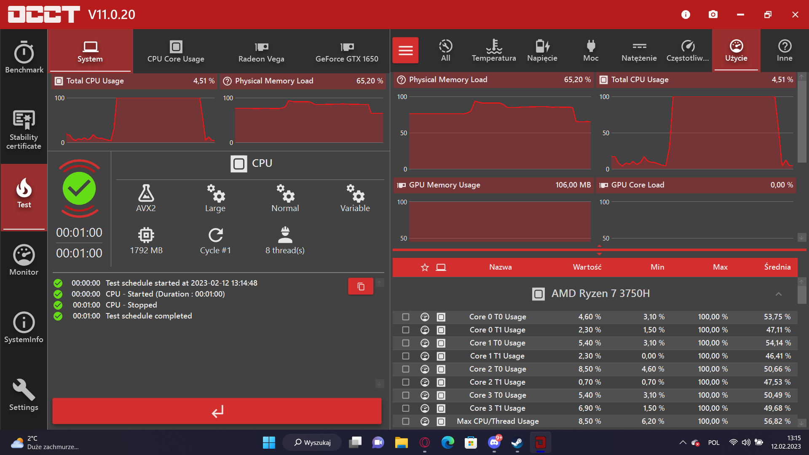The image size is (809, 455).
Task: Open the info icon in title bar
Action: coord(686,15)
